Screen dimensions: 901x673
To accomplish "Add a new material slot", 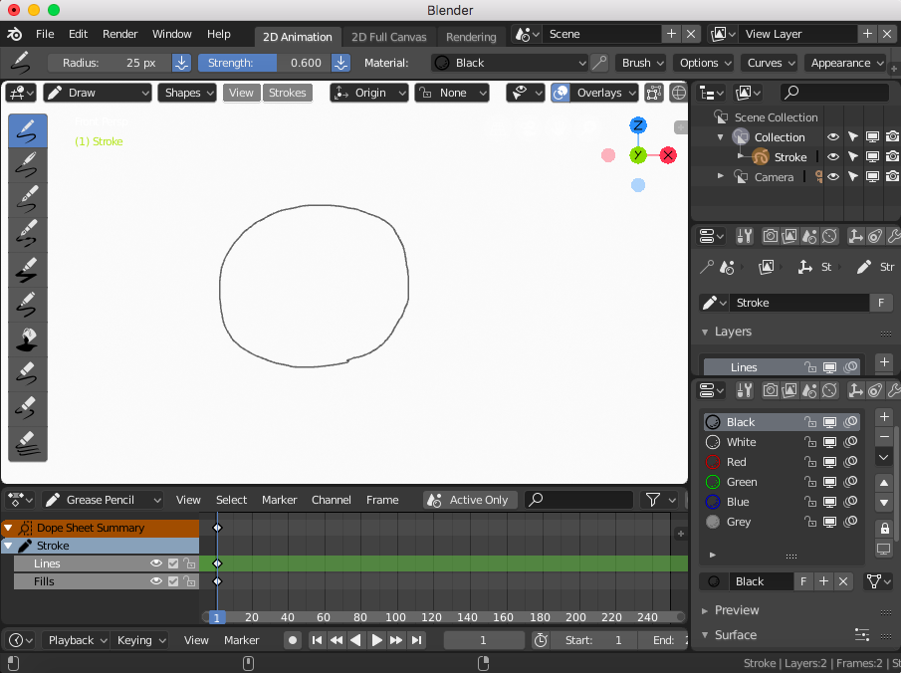I will 884,417.
